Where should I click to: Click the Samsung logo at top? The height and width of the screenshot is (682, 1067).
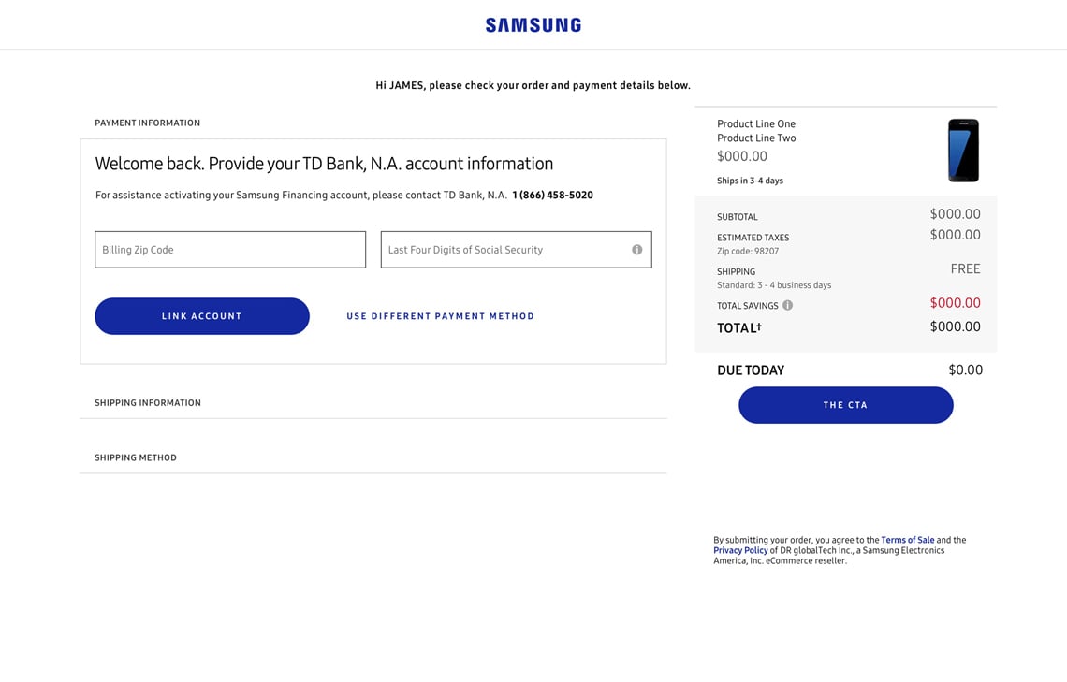(x=533, y=25)
